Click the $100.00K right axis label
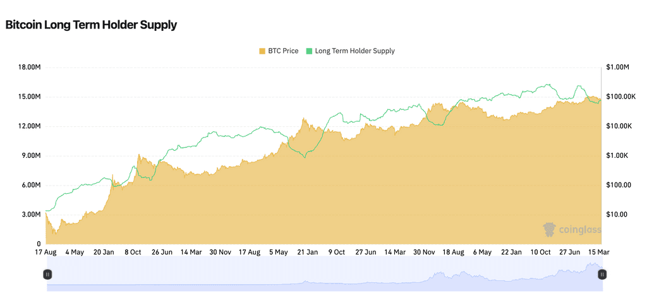 (620, 97)
